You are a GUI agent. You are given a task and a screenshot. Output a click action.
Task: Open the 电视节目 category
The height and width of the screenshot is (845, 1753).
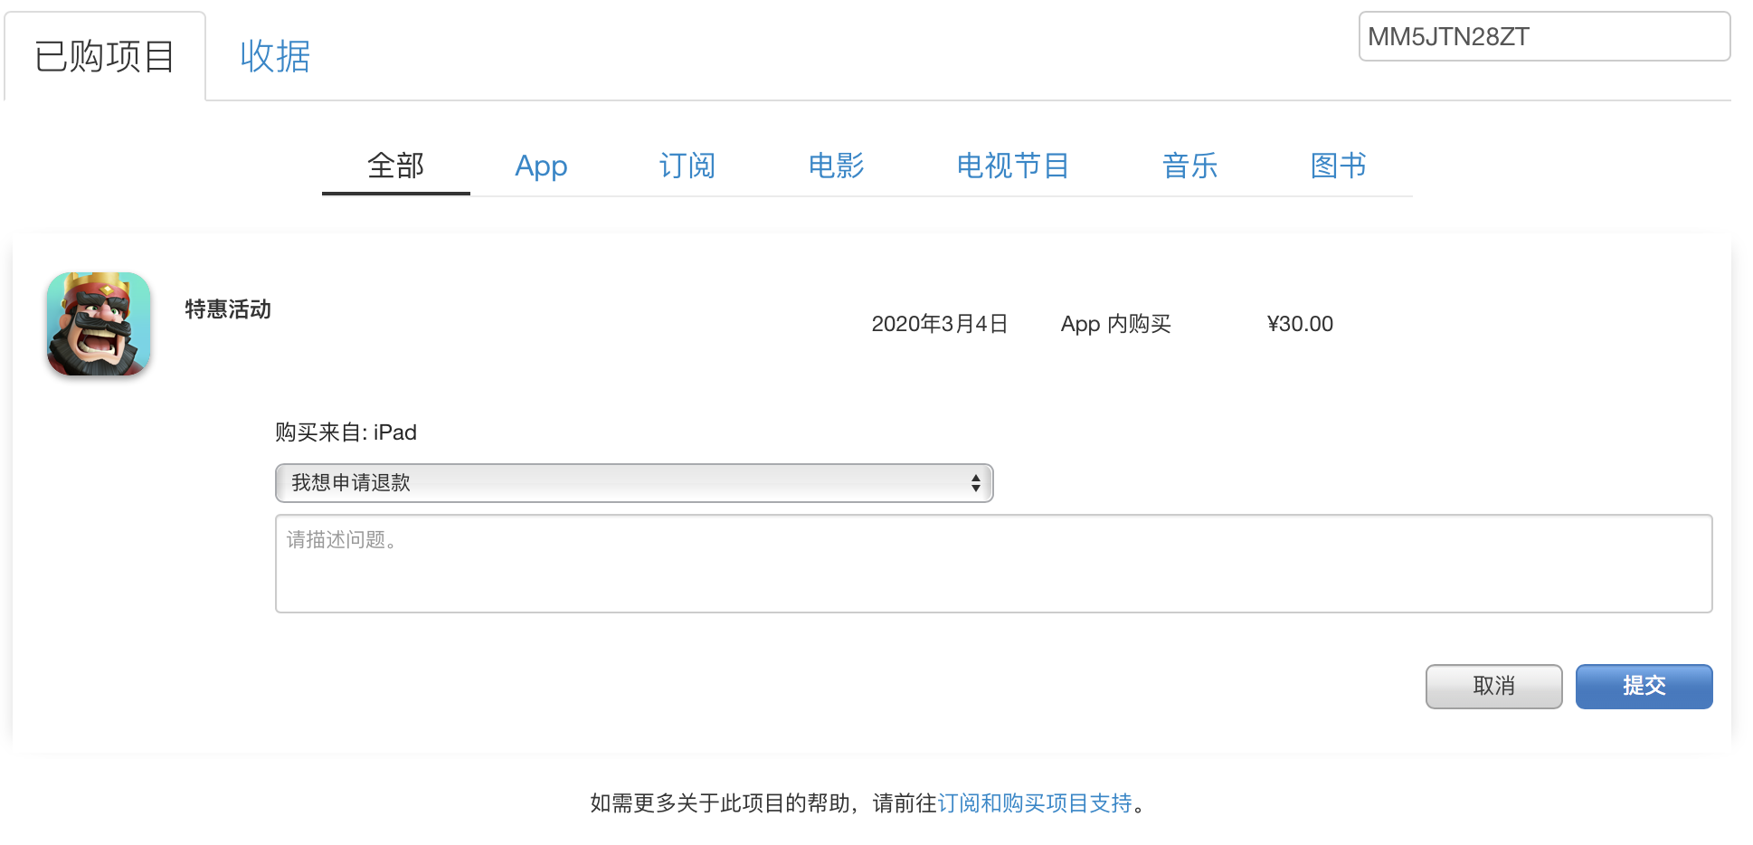(x=1012, y=166)
